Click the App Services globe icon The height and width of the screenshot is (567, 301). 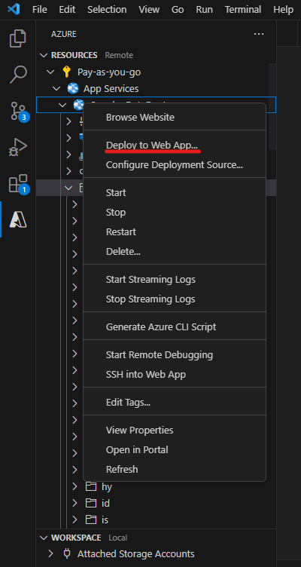pyautogui.click(x=73, y=89)
